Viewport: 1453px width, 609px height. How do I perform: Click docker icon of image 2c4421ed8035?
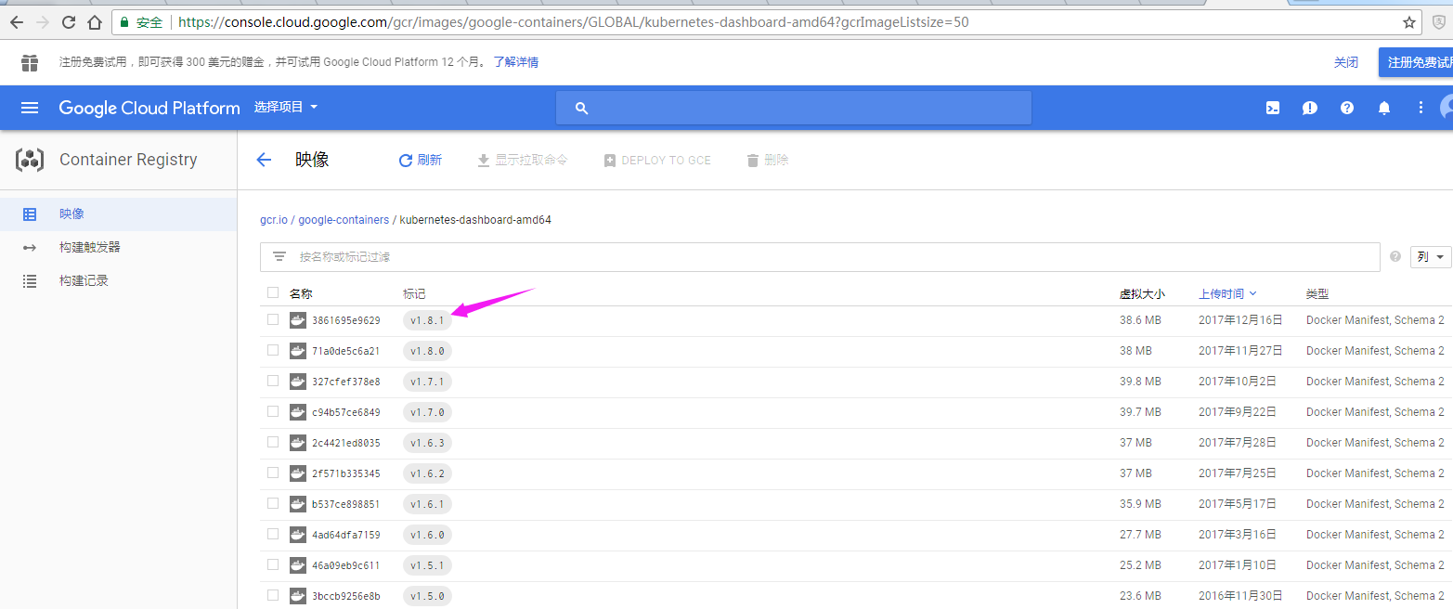[x=298, y=443]
